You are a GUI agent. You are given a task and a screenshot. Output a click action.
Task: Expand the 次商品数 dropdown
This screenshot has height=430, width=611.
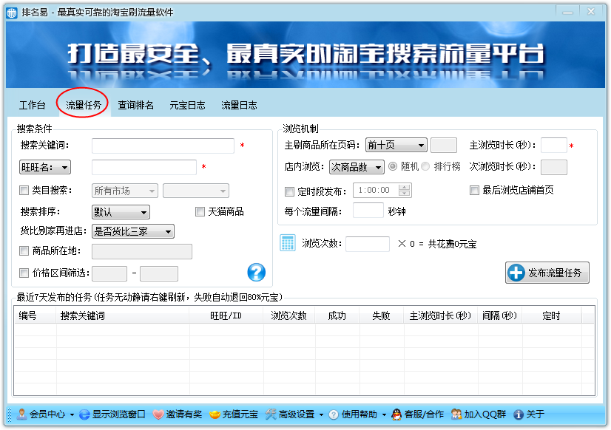[x=357, y=167]
